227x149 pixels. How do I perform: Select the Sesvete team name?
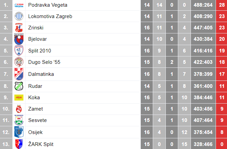coord(37,120)
